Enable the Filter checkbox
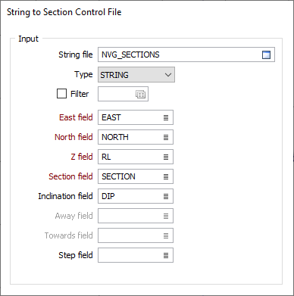The image size is (294, 296). click(61, 94)
